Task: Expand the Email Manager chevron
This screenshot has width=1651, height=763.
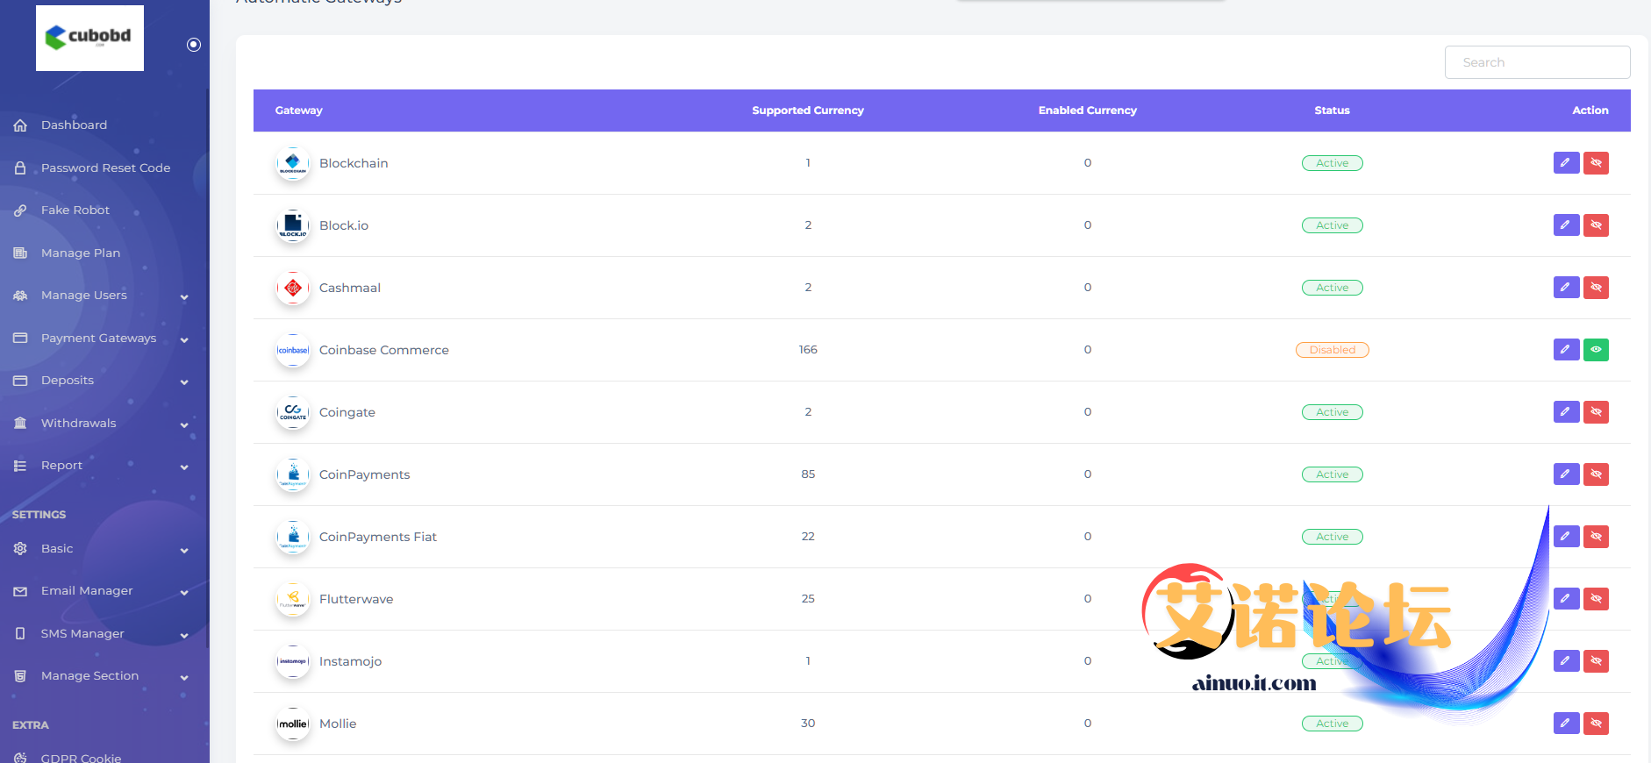Action: 184,593
